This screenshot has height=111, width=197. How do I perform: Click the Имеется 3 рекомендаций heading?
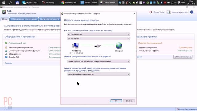pos(150,43)
